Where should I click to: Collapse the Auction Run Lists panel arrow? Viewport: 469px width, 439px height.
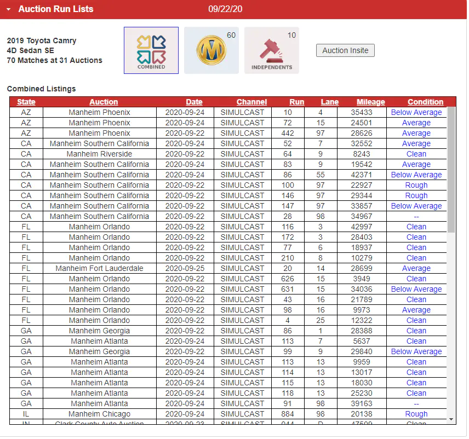pyautogui.click(x=9, y=9)
